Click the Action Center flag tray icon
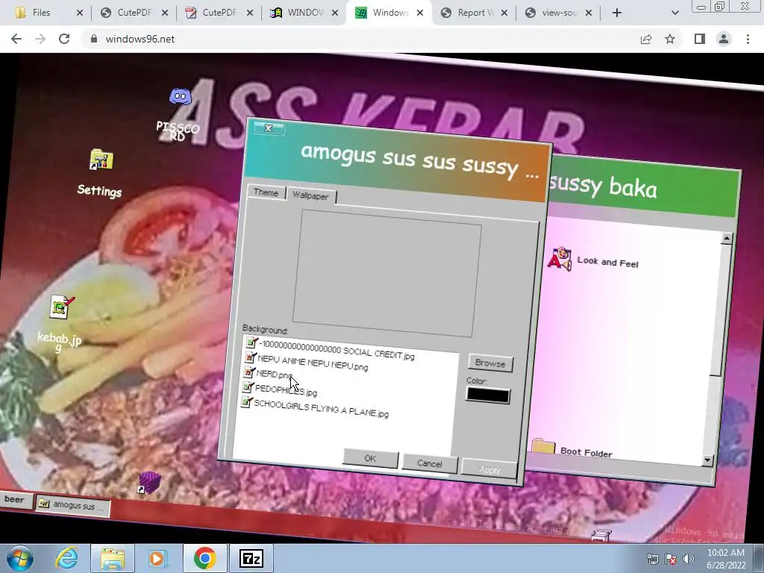Screen dimensions: 764x573 671,559
